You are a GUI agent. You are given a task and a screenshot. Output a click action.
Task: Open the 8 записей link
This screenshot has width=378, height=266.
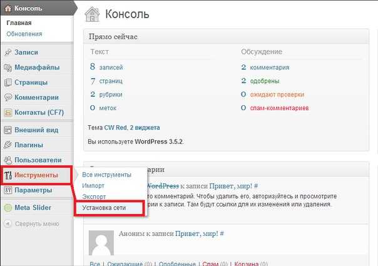pyautogui.click(x=106, y=67)
